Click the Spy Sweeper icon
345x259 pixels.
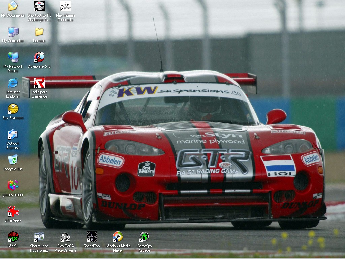pos(13,109)
